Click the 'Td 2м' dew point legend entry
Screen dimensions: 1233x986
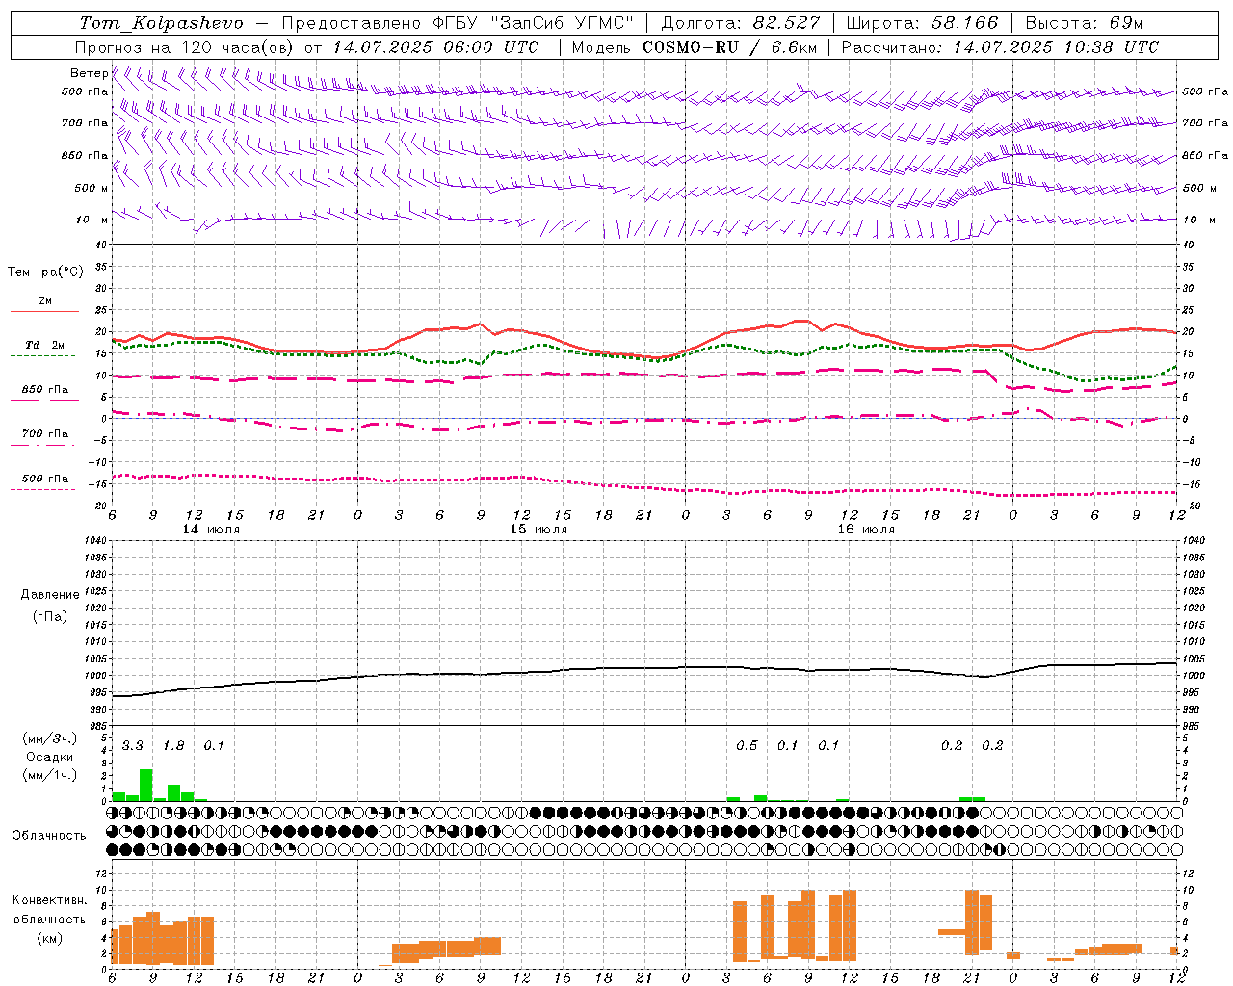pos(44,345)
